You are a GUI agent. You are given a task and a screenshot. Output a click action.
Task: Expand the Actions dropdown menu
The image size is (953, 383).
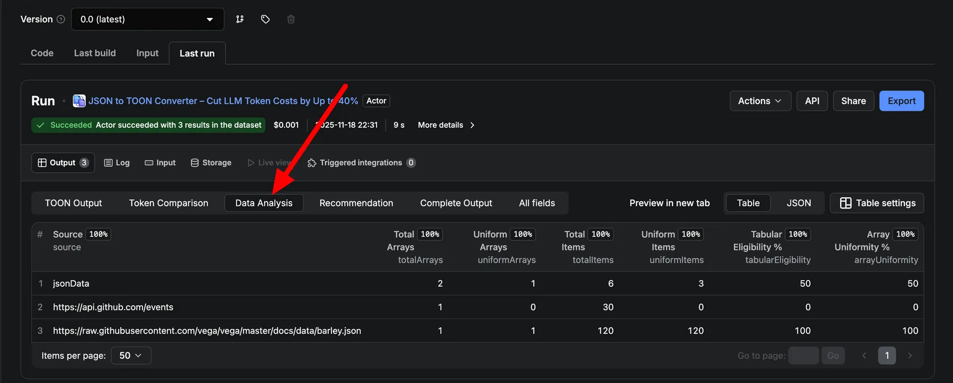[760, 101]
